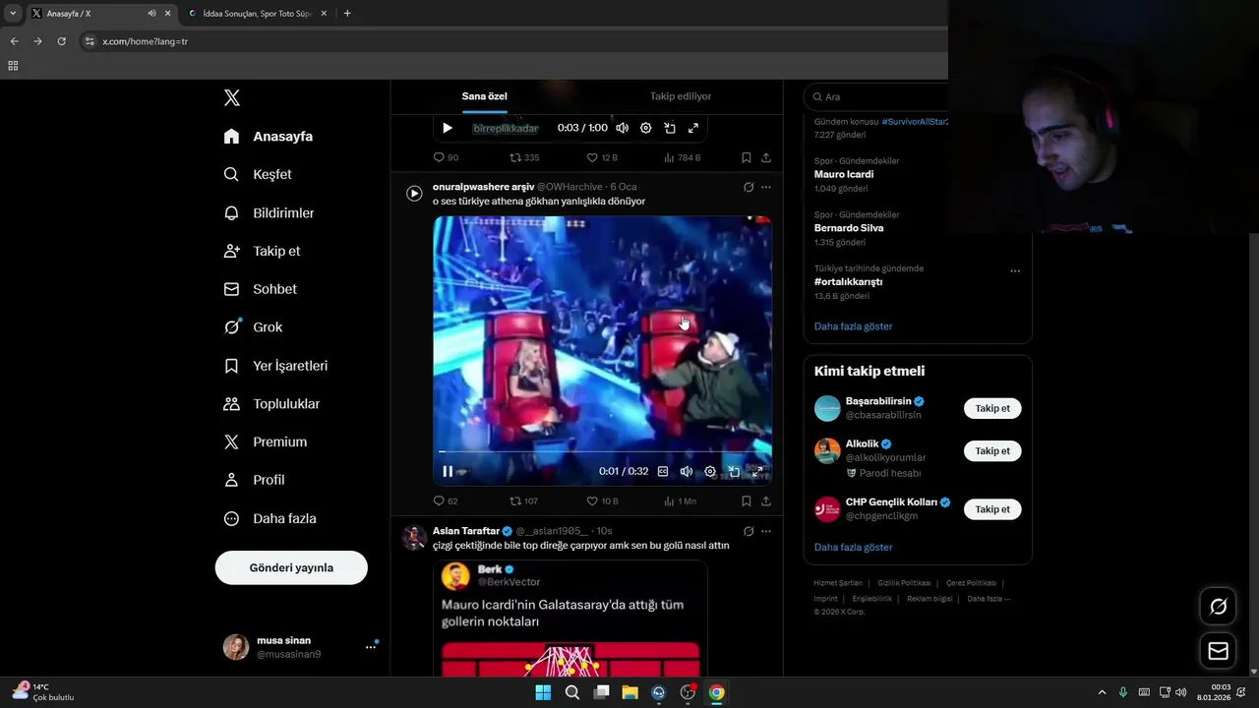Screen dimensions: 1259x708
Task: Open Topluluklar in sidebar
Action: (x=271, y=404)
